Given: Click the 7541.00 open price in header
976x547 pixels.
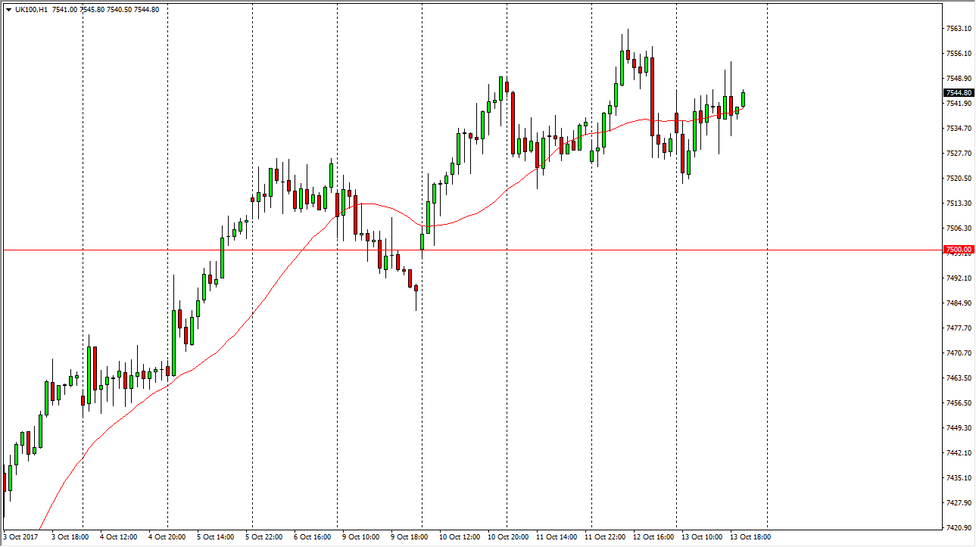Looking at the screenshot, I should 64,10.
